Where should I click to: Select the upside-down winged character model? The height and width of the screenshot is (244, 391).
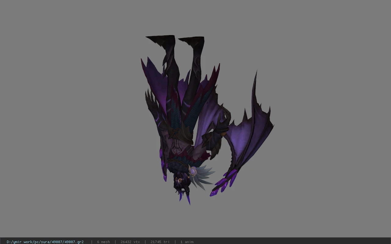(207, 120)
